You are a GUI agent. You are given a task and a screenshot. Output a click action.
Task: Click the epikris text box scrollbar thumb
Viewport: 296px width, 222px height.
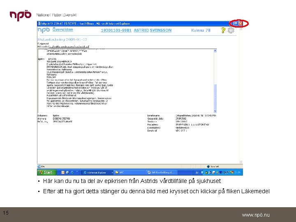click(215, 96)
